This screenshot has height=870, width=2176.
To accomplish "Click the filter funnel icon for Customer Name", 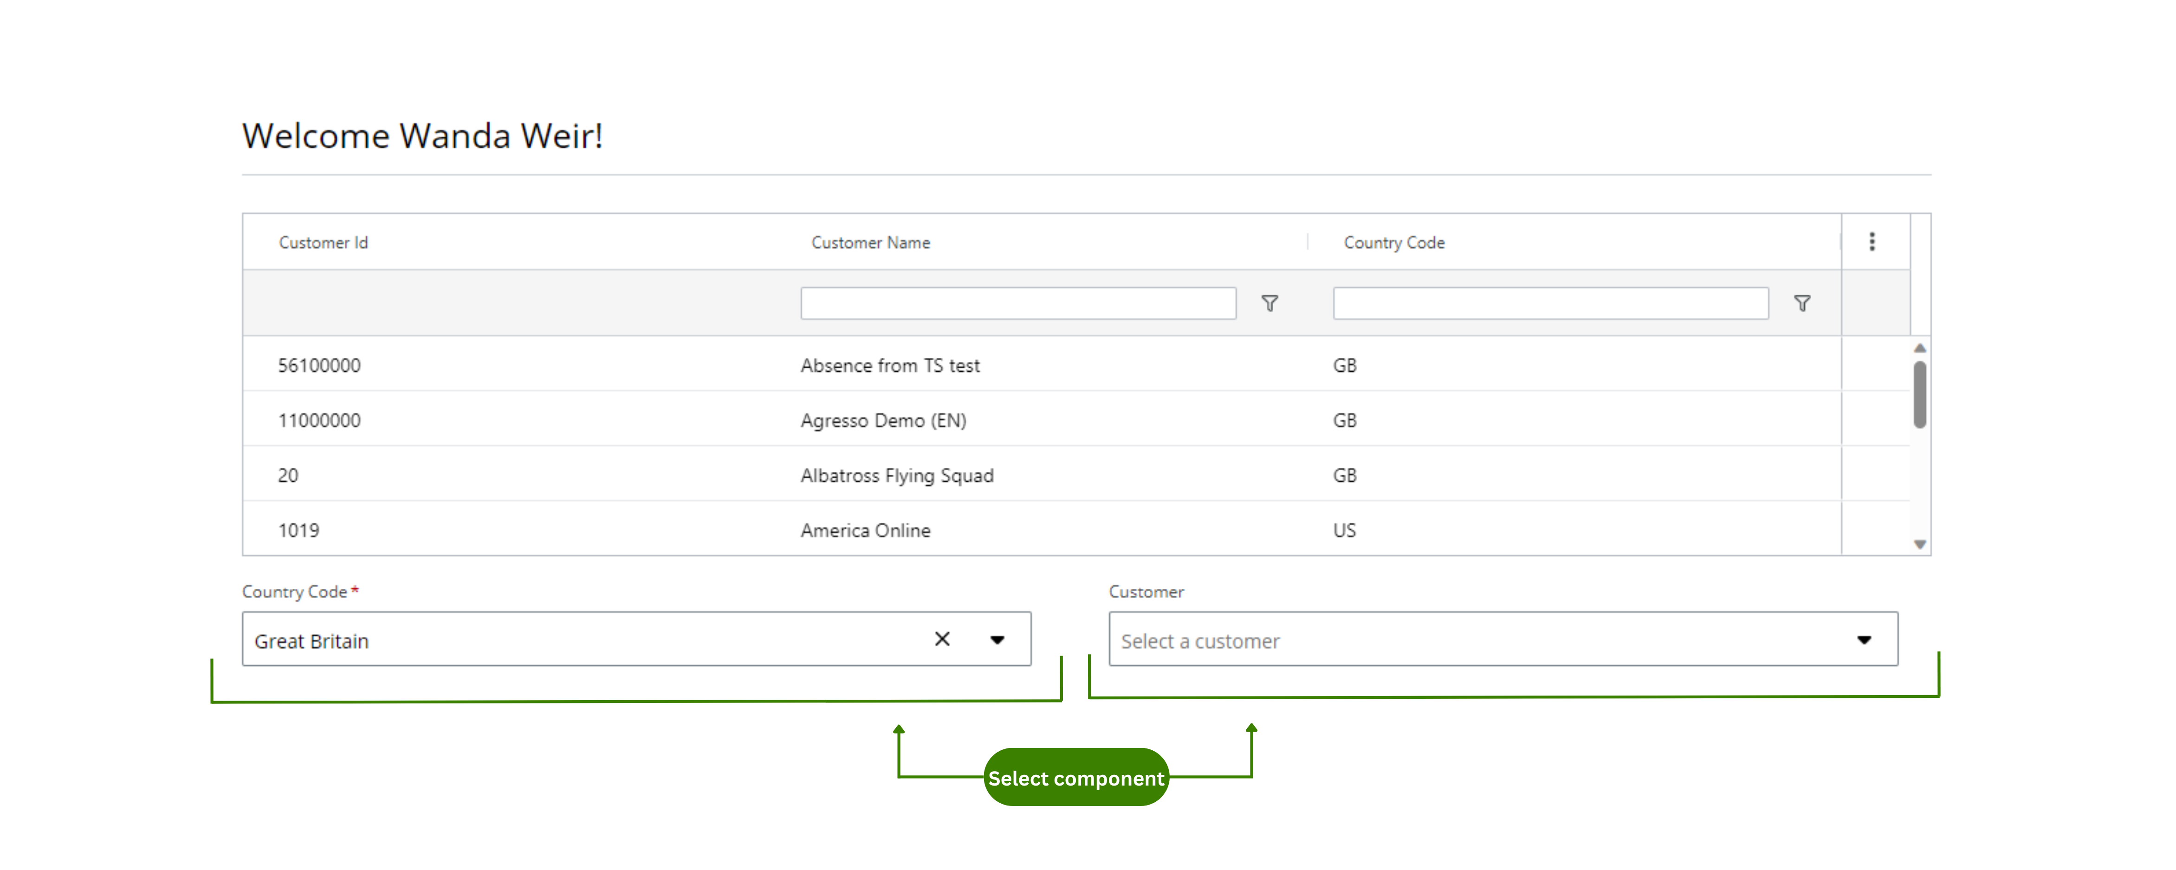I will click(x=1270, y=303).
